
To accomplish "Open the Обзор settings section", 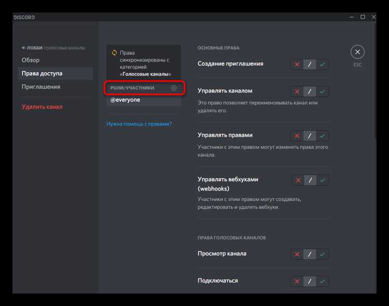I will [55, 60].
